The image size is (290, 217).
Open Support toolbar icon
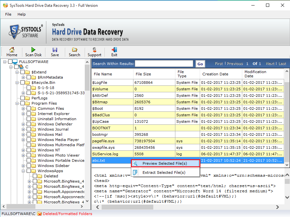95,50
